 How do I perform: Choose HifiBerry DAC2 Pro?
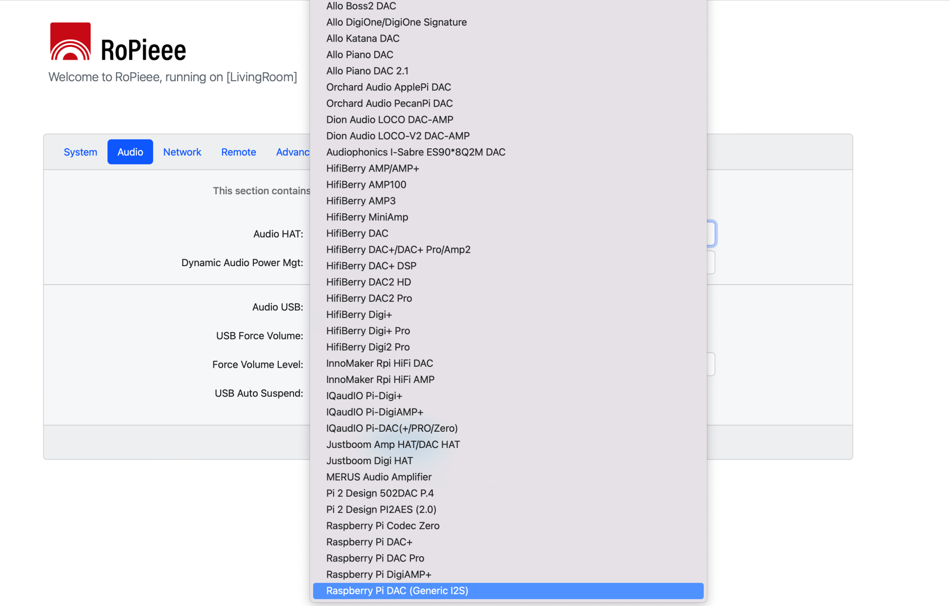508,298
